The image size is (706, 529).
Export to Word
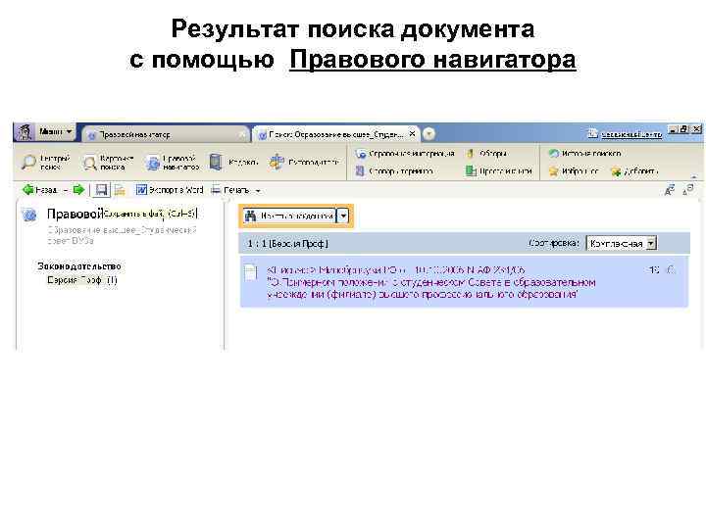[170, 190]
